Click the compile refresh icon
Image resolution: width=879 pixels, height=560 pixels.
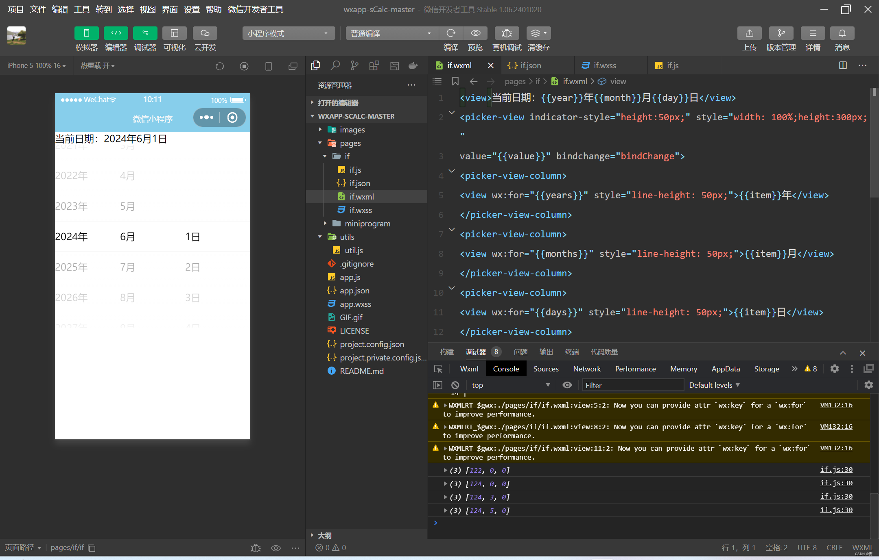[450, 33]
